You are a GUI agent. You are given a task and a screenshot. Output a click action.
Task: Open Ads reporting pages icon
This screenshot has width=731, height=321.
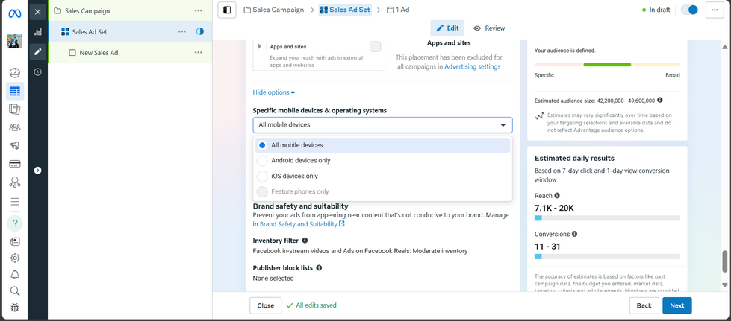(15, 109)
